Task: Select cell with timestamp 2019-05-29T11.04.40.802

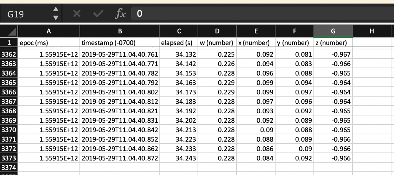Action: point(120,92)
